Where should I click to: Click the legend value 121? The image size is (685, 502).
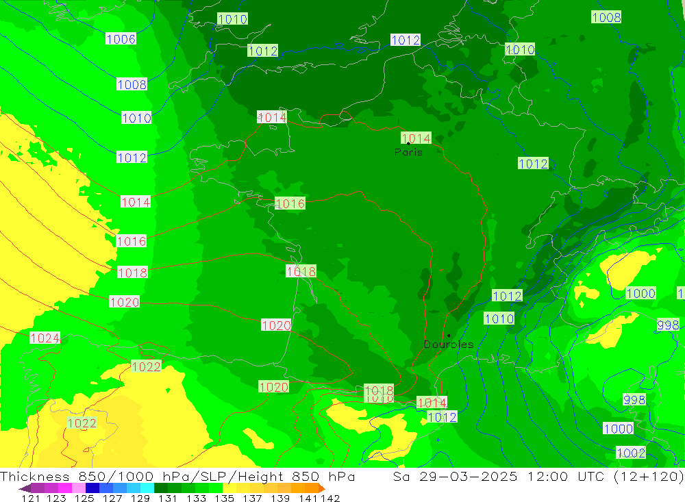31,498
